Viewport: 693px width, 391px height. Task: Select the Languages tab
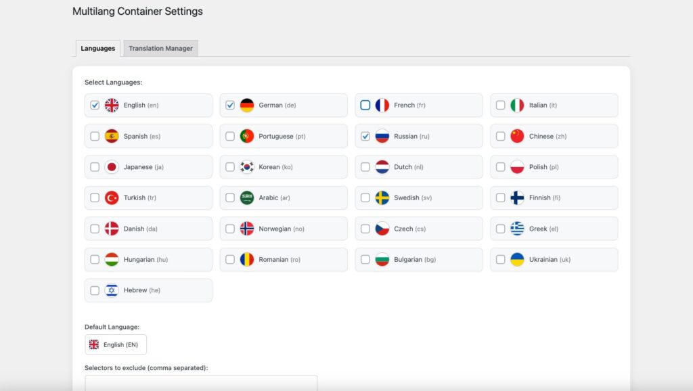coord(97,49)
